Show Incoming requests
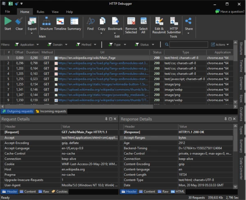 52,111
